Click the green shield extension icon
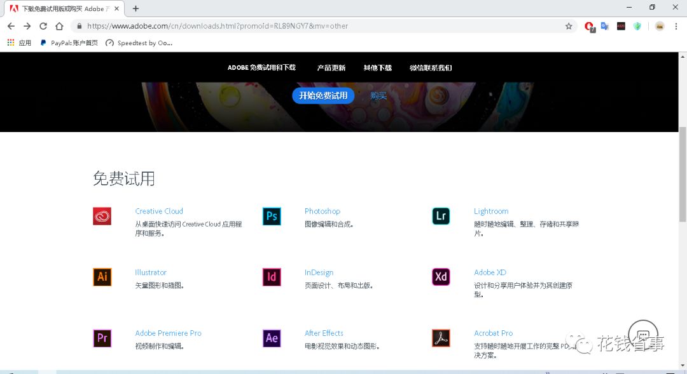 pyautogui.click(x=637, y=26)
